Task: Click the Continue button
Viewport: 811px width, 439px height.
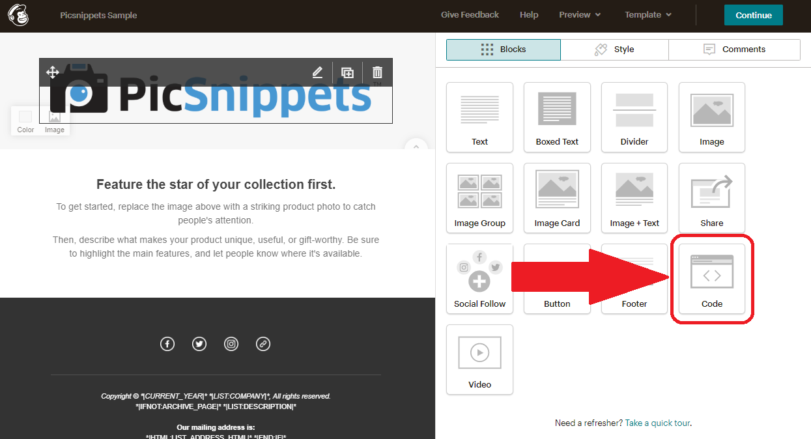Action: pyautogui.click(x=754, y=15)
